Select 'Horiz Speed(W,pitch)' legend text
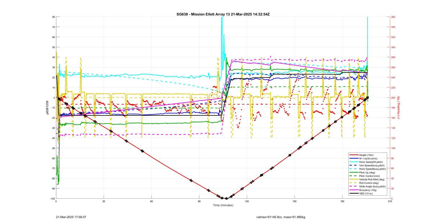 (371, 162)
